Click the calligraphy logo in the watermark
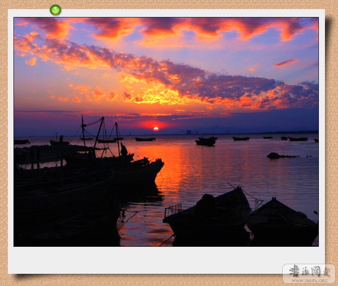 (305, 271)
